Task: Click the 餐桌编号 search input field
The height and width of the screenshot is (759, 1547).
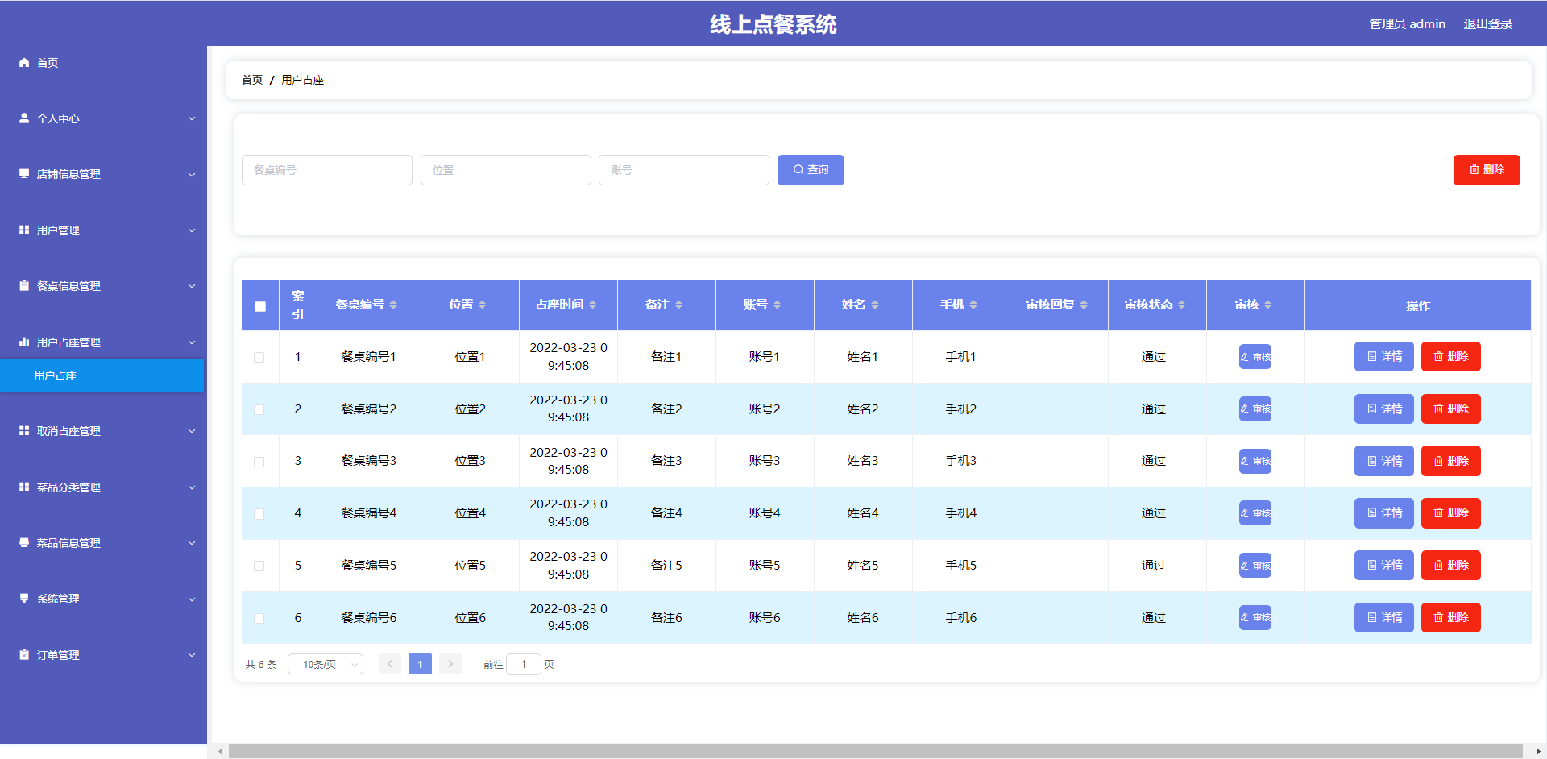Action: (327, 170)
